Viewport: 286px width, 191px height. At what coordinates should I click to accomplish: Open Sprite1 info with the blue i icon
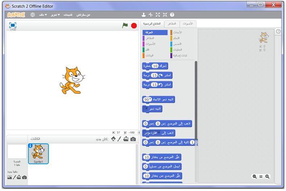(x=30, y=146)
